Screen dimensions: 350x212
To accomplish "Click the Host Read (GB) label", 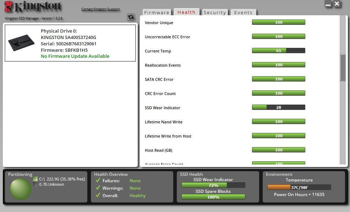I will tap(158, 150).
